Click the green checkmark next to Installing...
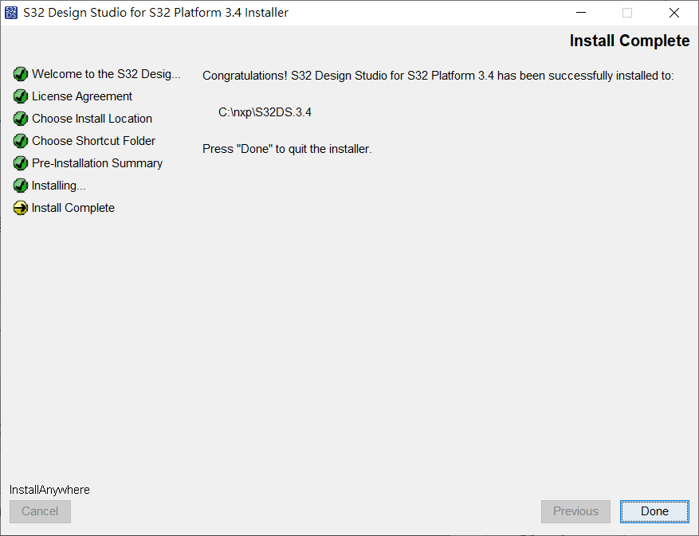The width and height of the screenshot is (699, 536). tap(21, 186)
